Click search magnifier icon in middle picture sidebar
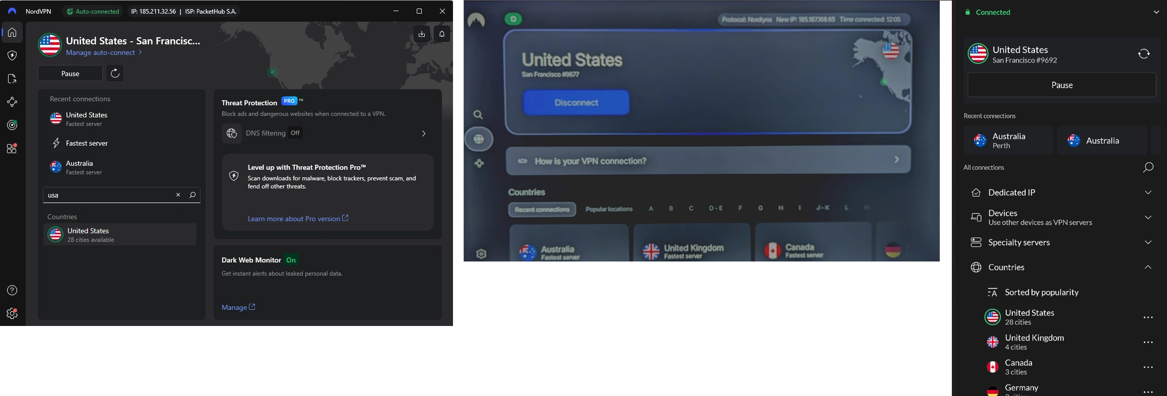 click(x=478, y=115)
